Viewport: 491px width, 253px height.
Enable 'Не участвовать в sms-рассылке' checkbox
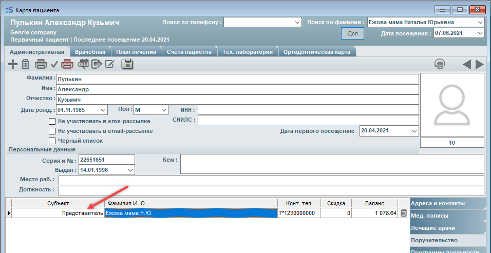(x=52, y=121)
